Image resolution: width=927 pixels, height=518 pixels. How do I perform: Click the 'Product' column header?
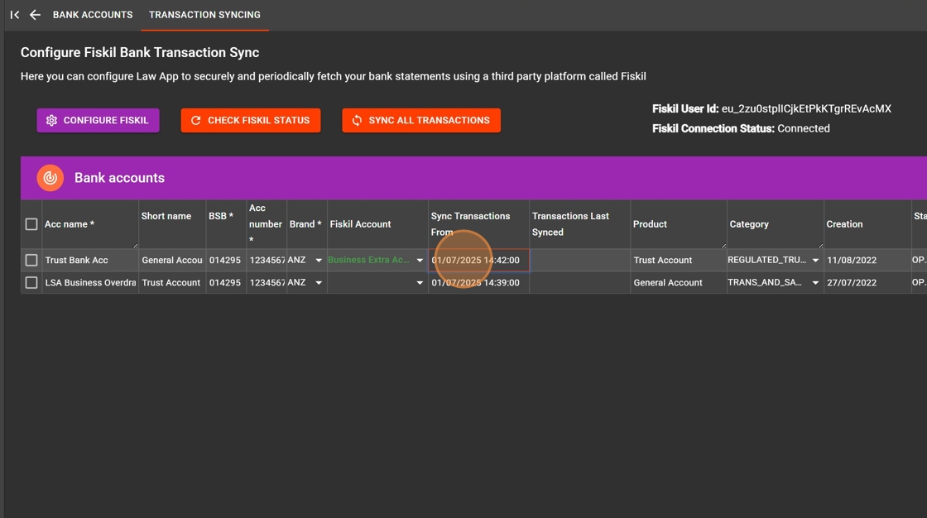(x=678, y=224)
